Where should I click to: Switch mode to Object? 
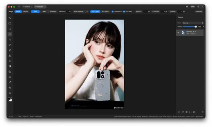click(x=26, y=12)
